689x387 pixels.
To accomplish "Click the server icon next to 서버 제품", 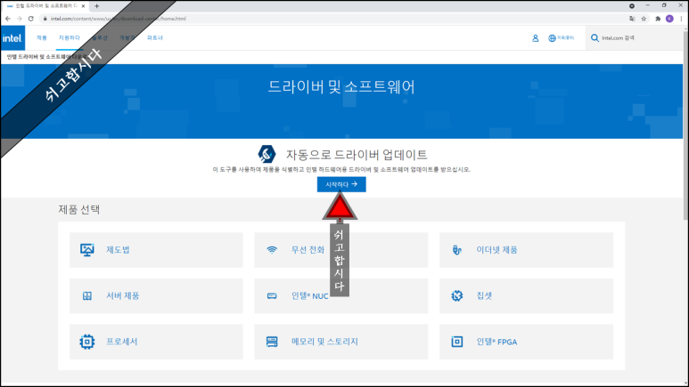I will pos(87,295).
